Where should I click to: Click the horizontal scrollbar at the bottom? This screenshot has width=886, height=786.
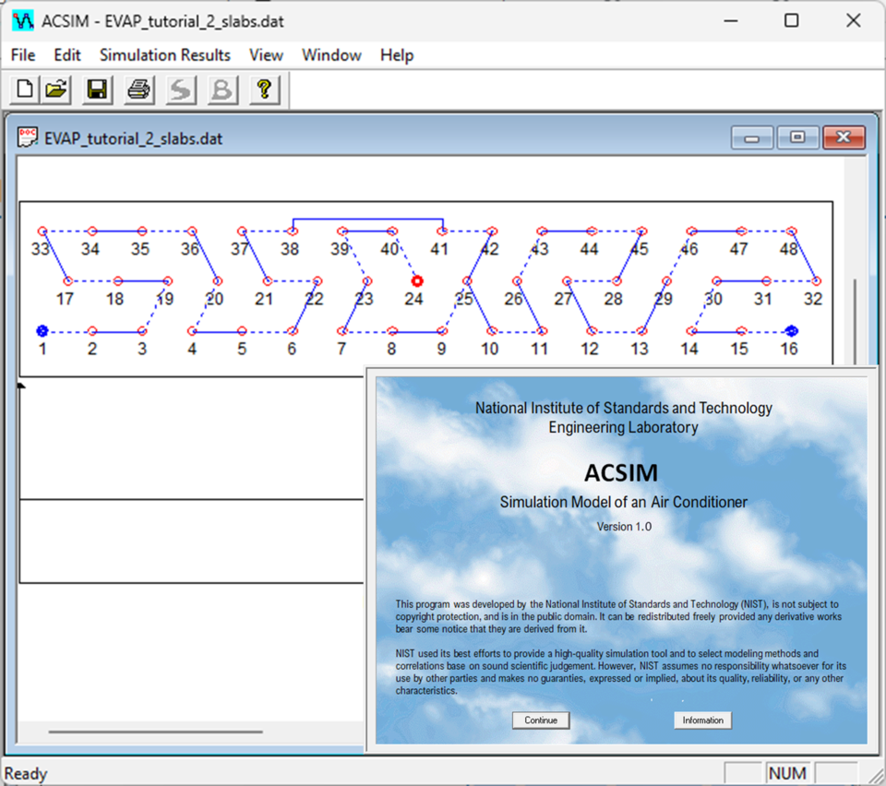(185, 732)
